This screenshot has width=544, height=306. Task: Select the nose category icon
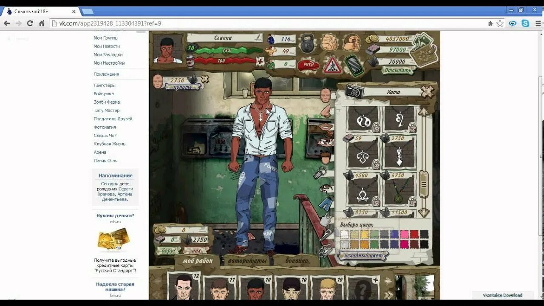[326, 111]
